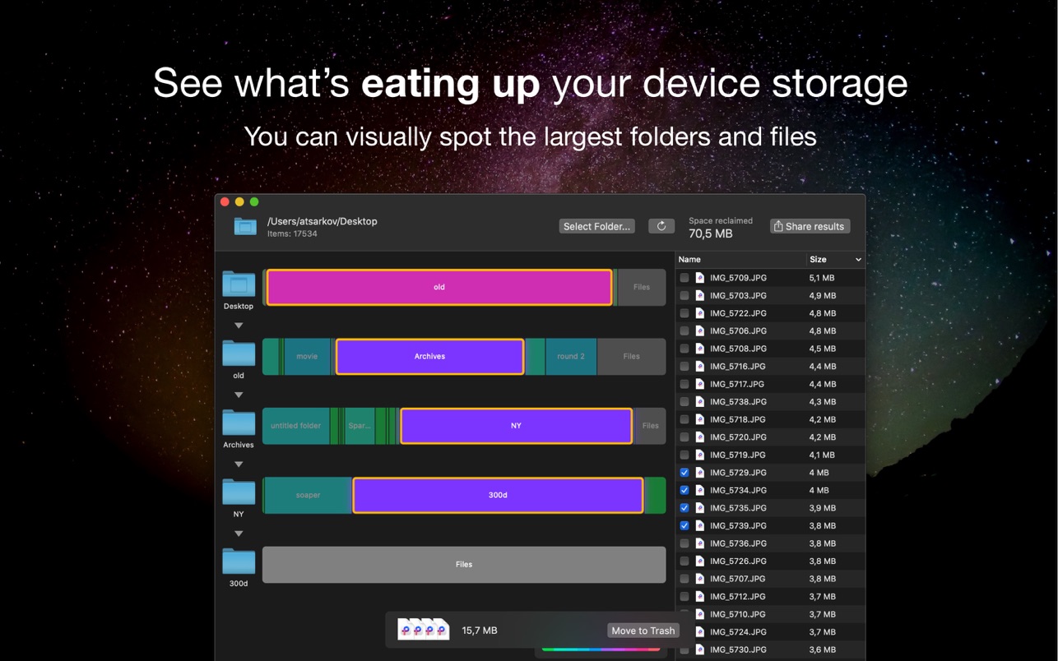Select the IMG_5707.JPG file name
This screenshot has width=1058, height=661.
738,579
